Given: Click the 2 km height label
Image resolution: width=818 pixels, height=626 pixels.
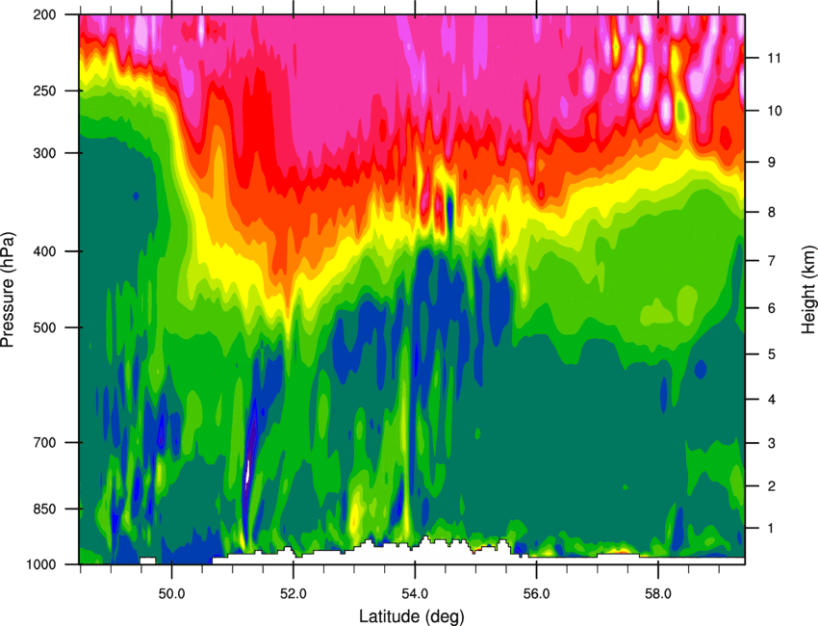Looking at the screenshot, I should click(772, 486).
